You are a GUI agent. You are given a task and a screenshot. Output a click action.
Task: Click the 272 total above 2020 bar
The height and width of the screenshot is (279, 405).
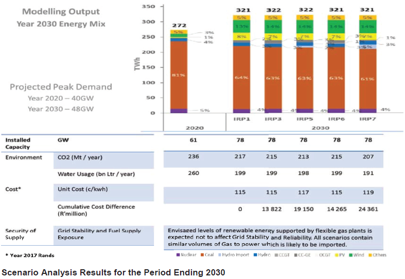click(x=179, y=26)
